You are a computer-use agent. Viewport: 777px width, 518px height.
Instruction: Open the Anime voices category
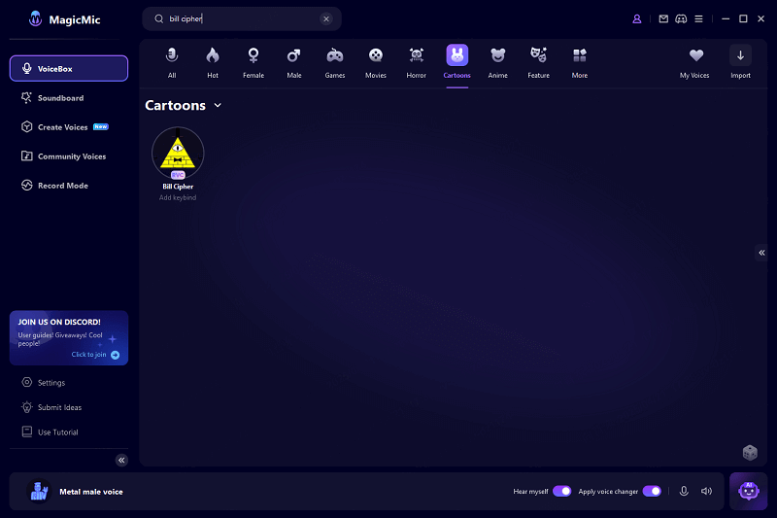click(497, 63)
